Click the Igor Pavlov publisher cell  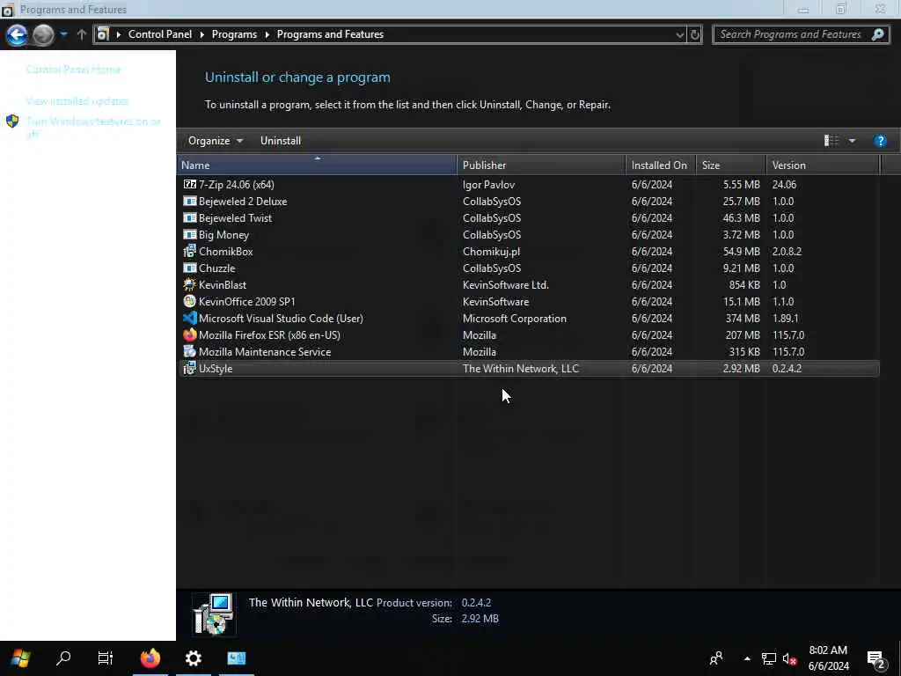point(488,185)
